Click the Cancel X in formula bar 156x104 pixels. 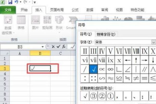point(53,47)
